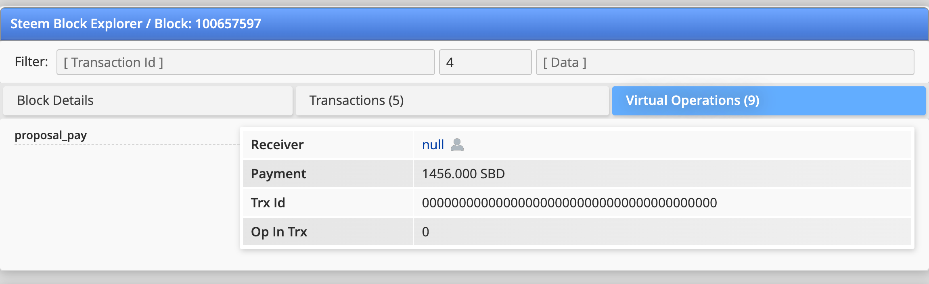Viewport: 929px width, 284px height.
Task: Click the filter field containing 4
Action: 485,62
